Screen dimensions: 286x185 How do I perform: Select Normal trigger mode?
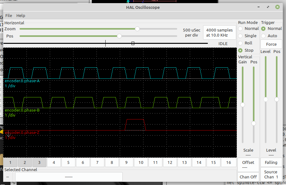pyautogui.click(x=264, y=29)
